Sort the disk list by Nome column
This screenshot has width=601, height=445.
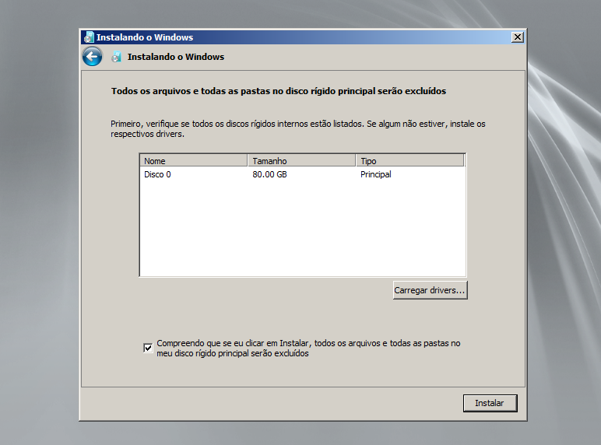click(x=194, y=161)
